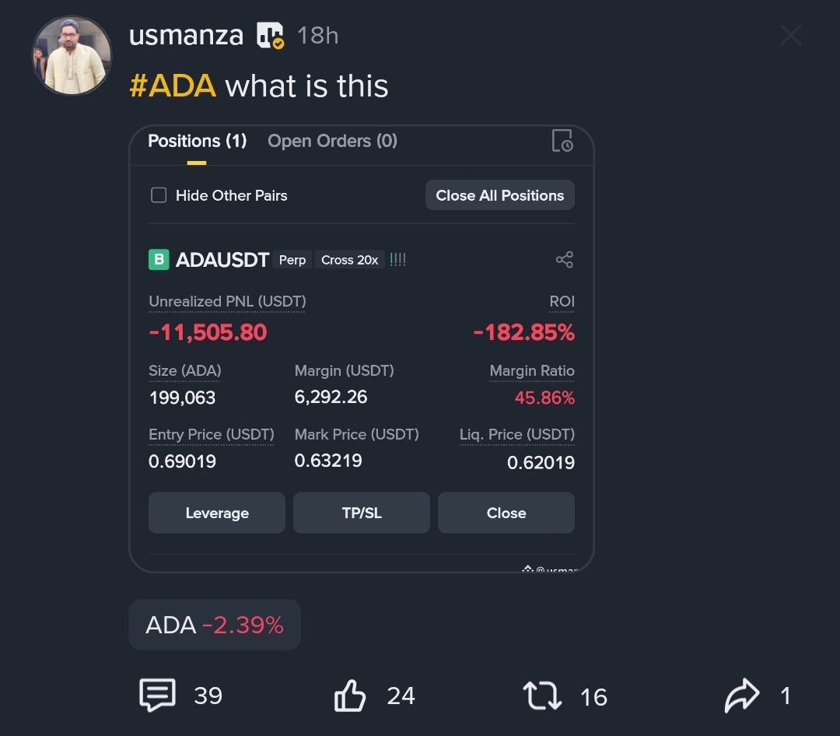840x736 pixels.
Task: Open the order history icon
Action: (x=562, y=141)
